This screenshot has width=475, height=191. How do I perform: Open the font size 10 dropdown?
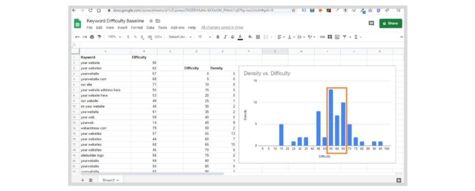[x=204, y=37]
